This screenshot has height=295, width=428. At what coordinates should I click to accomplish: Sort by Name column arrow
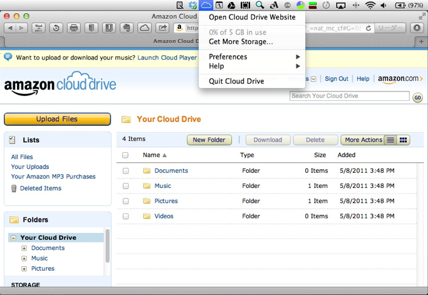pyautogui.click(x=164, y=155)
